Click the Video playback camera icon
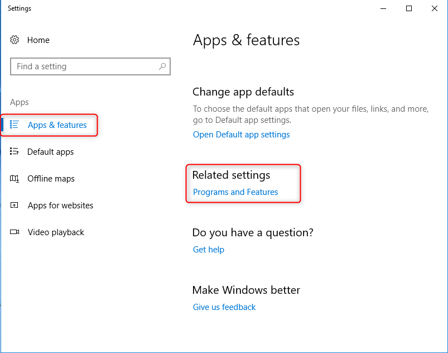Image resolution: width=448 pixels, height=353 pixels. 15,232
